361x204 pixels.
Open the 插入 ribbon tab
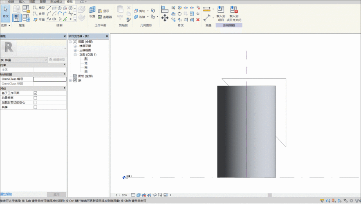[x=22, y=2]
